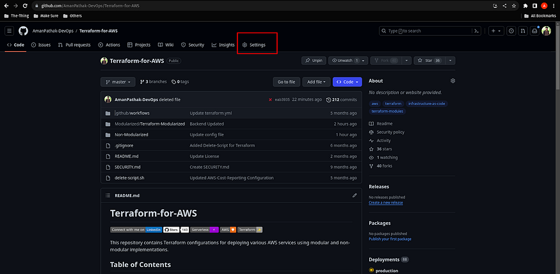The height and width of the screenshot is (274, 560).
Task: Click the browser address bar
Action: click(x=262, y=6)
